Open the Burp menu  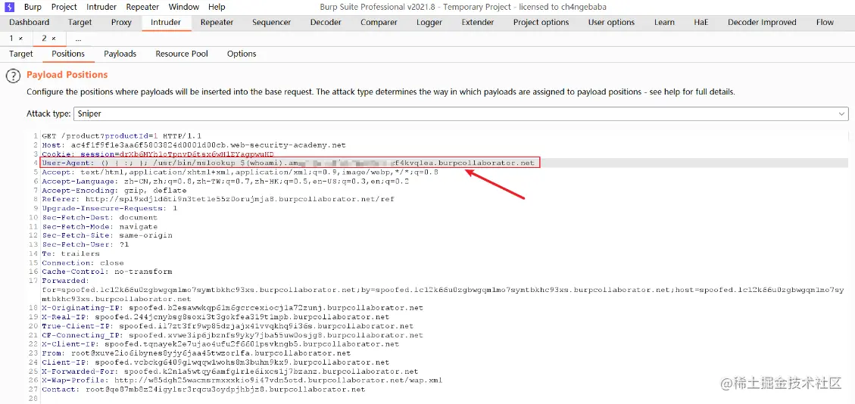tap(33, 7)
